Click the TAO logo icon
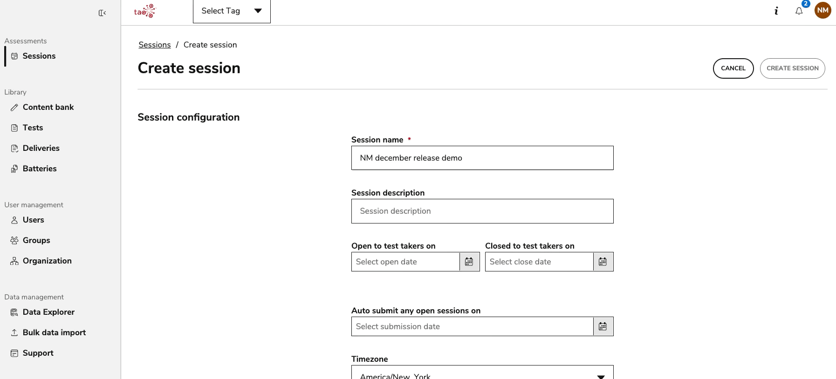This screenshot has height=379, width=836. click(x=144, y=11)
